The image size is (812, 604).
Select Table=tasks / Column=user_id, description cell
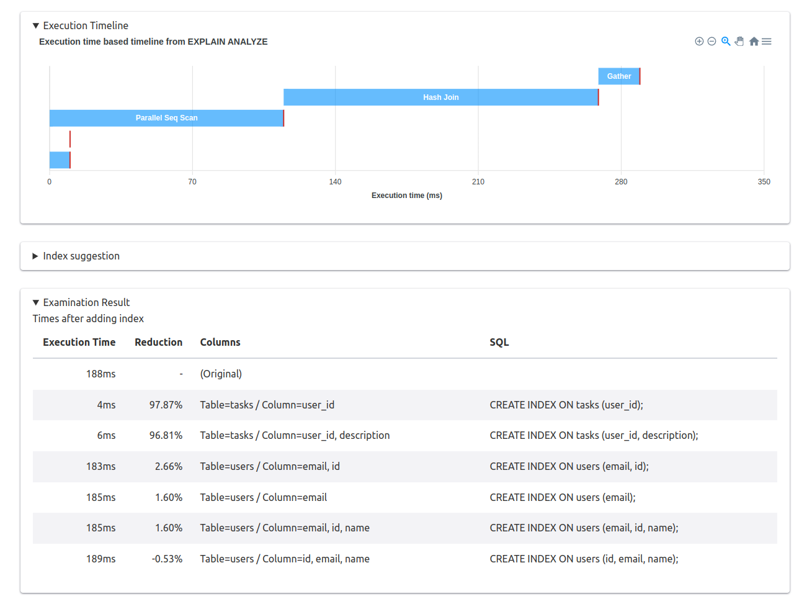pyautogui.click(x=295, y=435)
